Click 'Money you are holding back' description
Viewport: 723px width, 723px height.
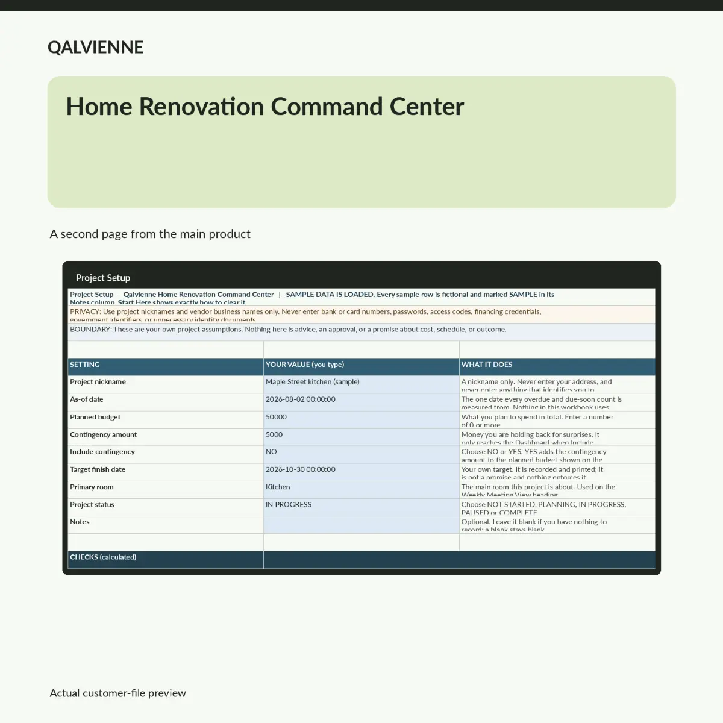pos(557,437)
